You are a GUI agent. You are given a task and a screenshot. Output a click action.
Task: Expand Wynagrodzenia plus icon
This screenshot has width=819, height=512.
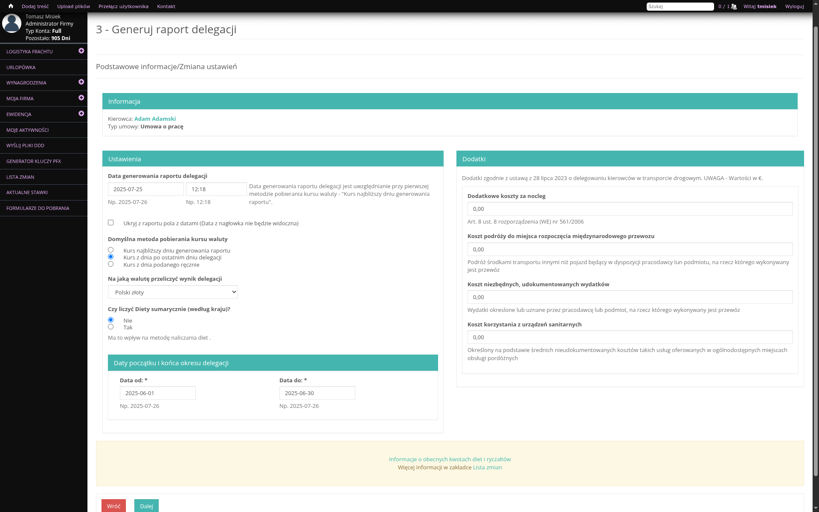(x=81, y=82)
